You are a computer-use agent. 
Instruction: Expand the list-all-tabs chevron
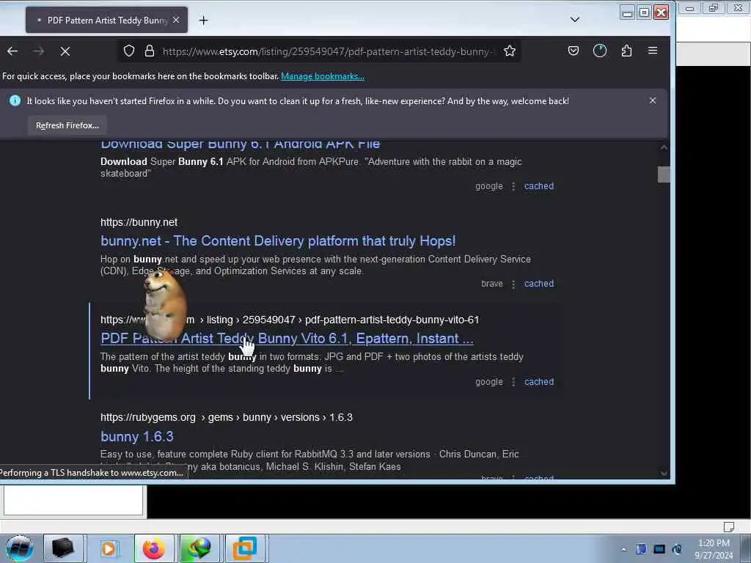coord(575,20)
